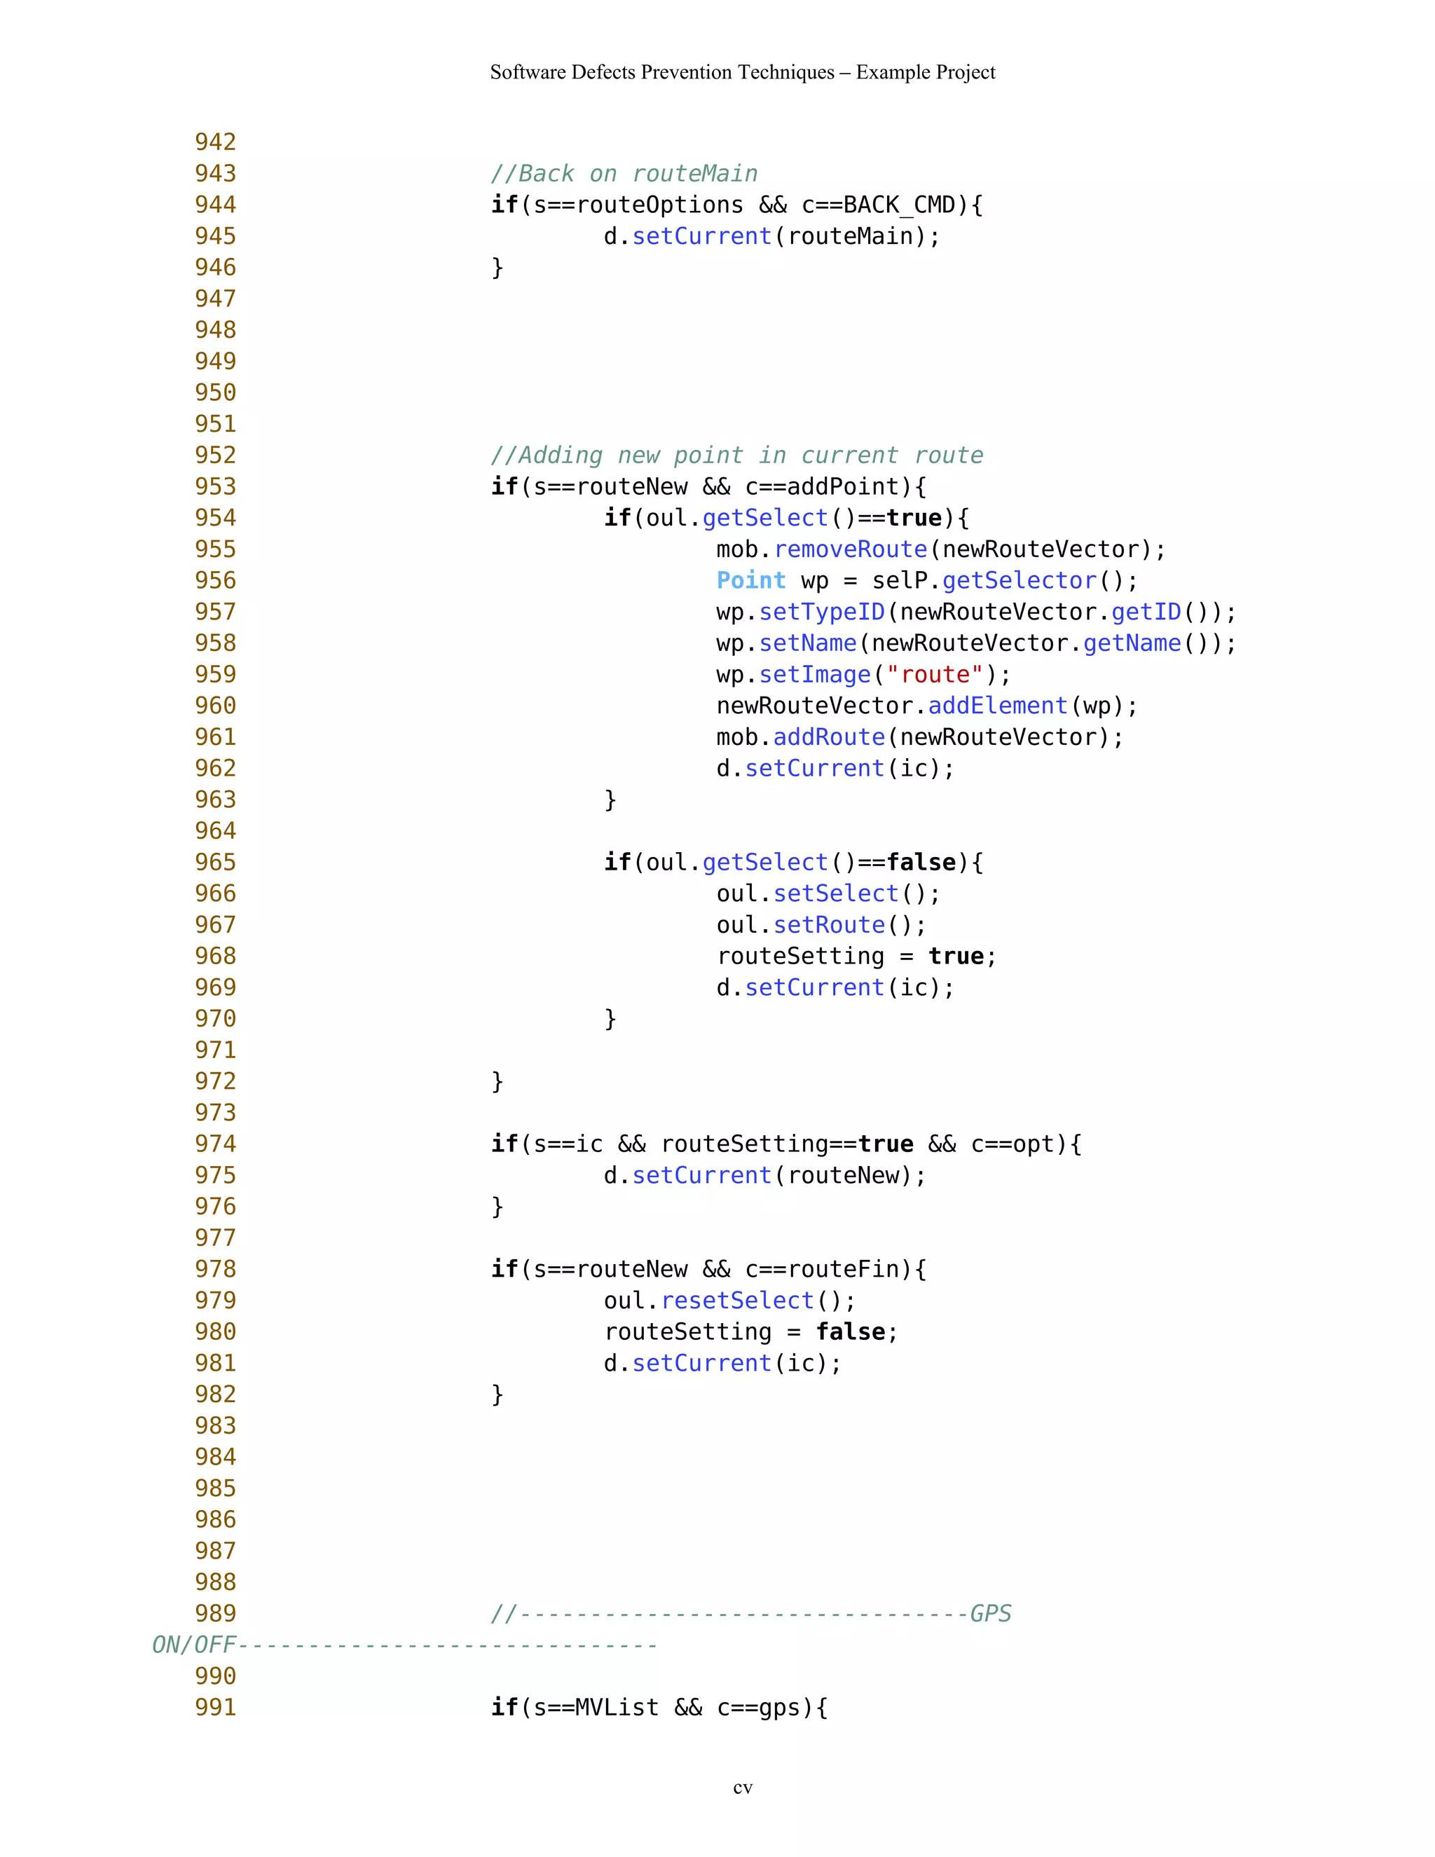Click the page number cv
Image resolution: width=1435 pixels, height=1857 pixels.
point(742,1788)
